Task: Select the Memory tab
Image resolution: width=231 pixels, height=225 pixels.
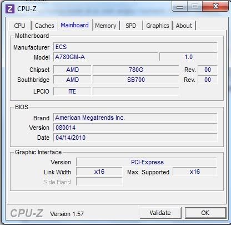Action: click(106, 26)
